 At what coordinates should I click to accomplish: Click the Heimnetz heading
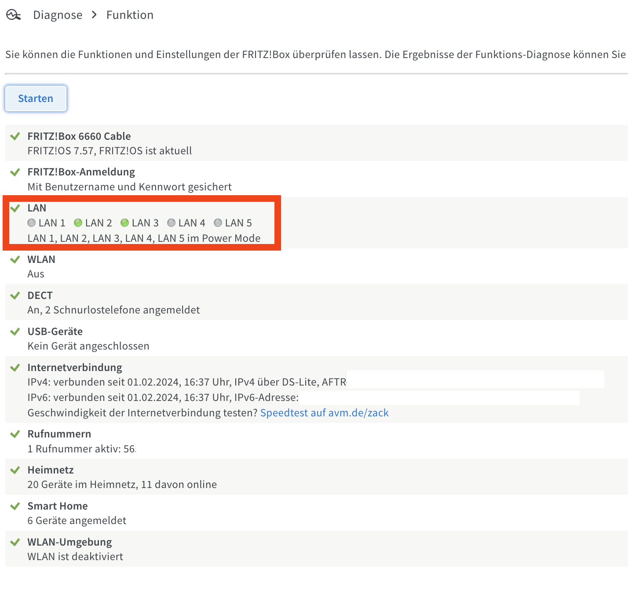51,470
